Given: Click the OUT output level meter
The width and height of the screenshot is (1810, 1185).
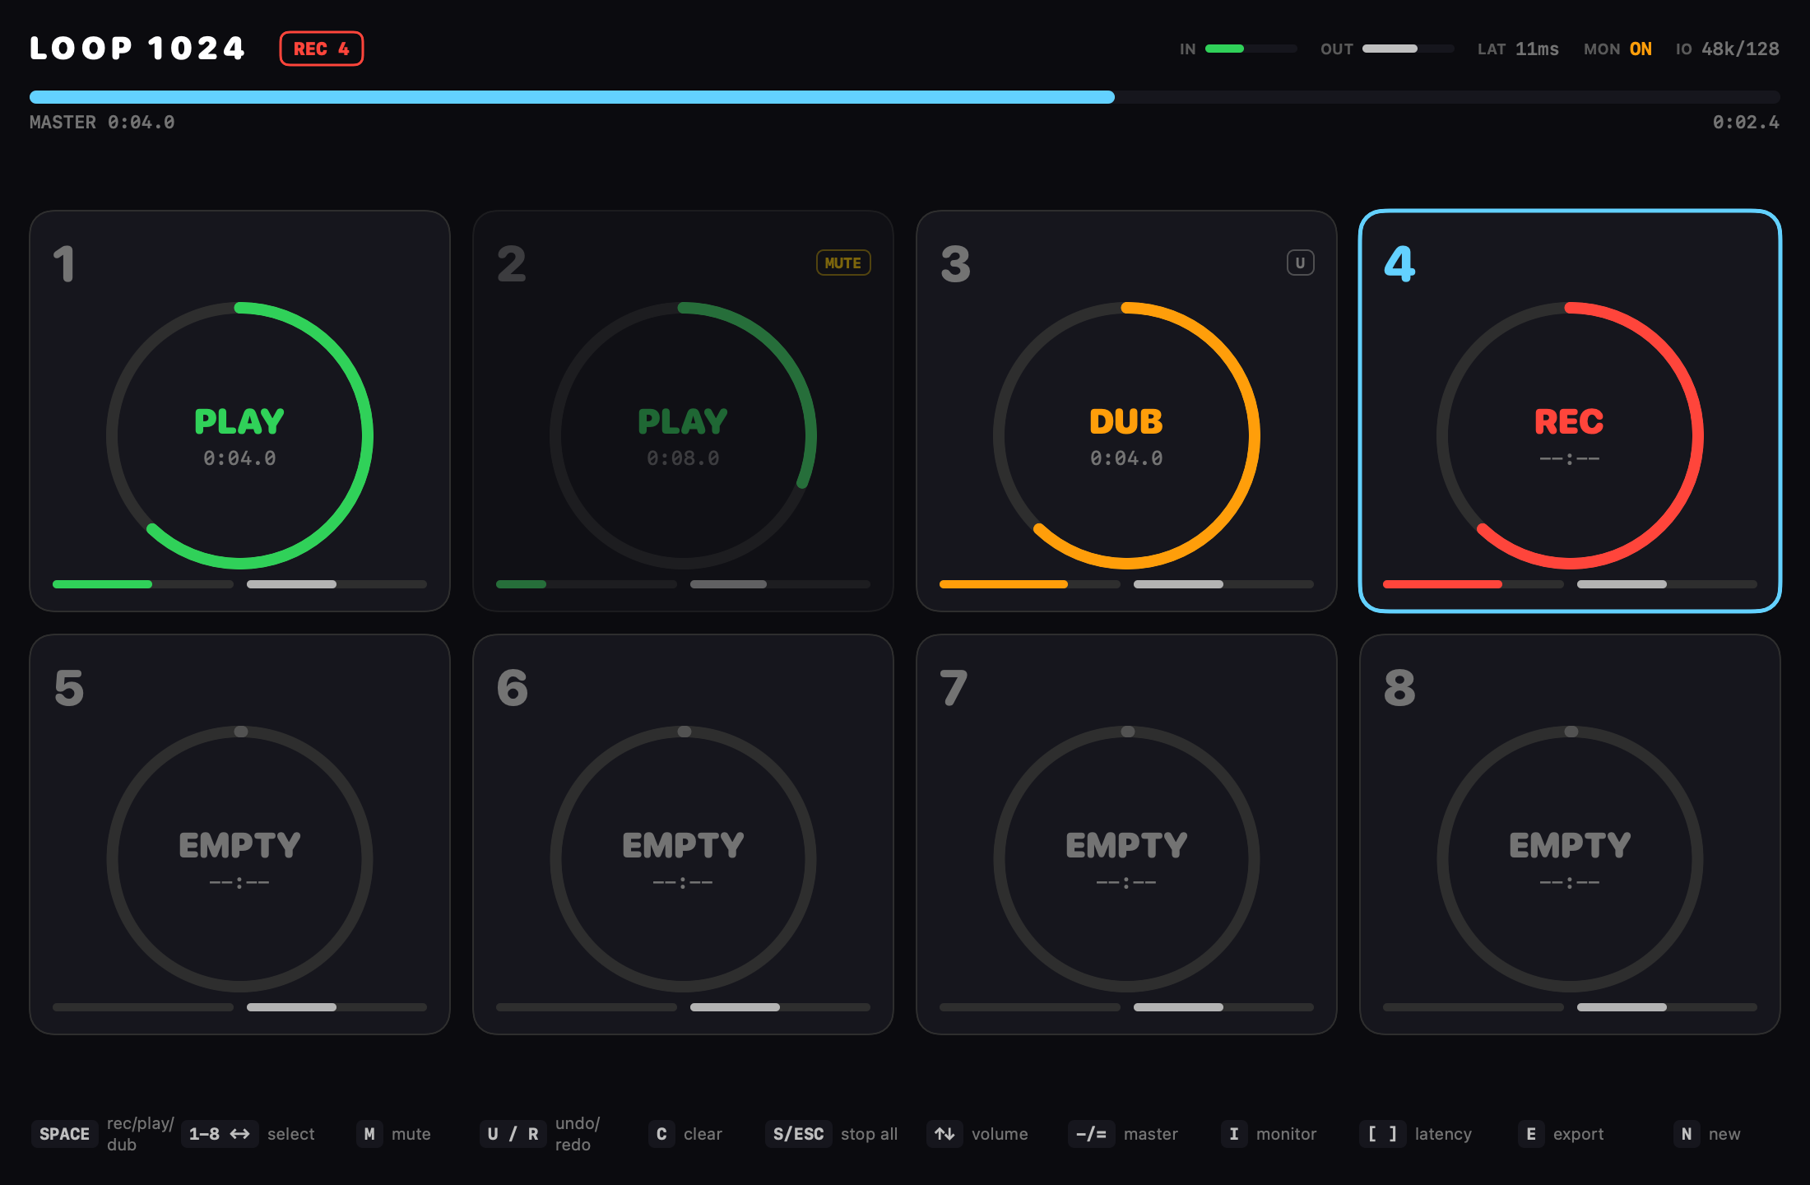Looking at the screenshot, I should [x=1408, y=49].
